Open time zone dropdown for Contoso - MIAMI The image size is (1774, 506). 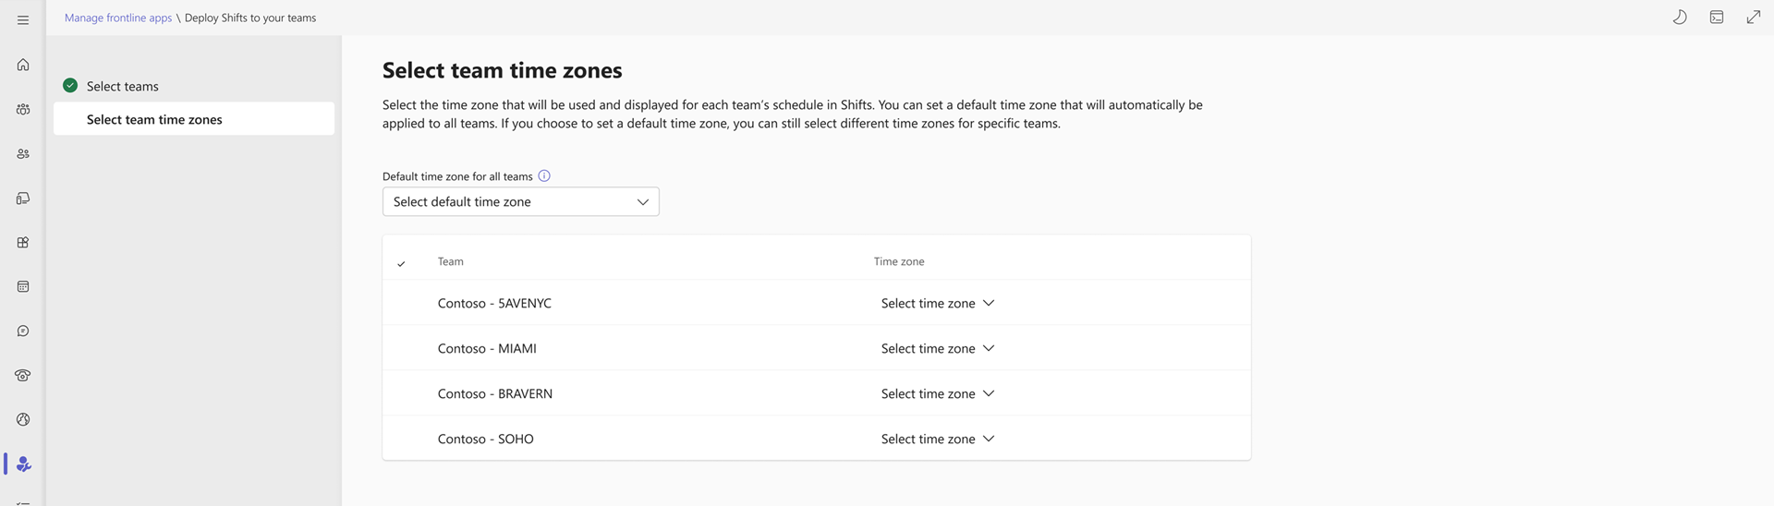[x=937, y=348]
